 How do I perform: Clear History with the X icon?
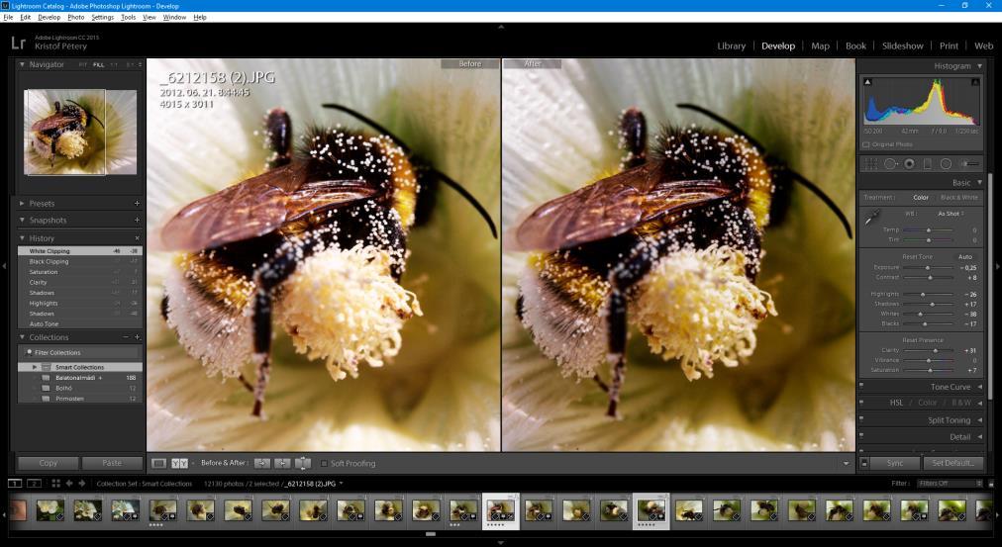[x=137, y=238]
